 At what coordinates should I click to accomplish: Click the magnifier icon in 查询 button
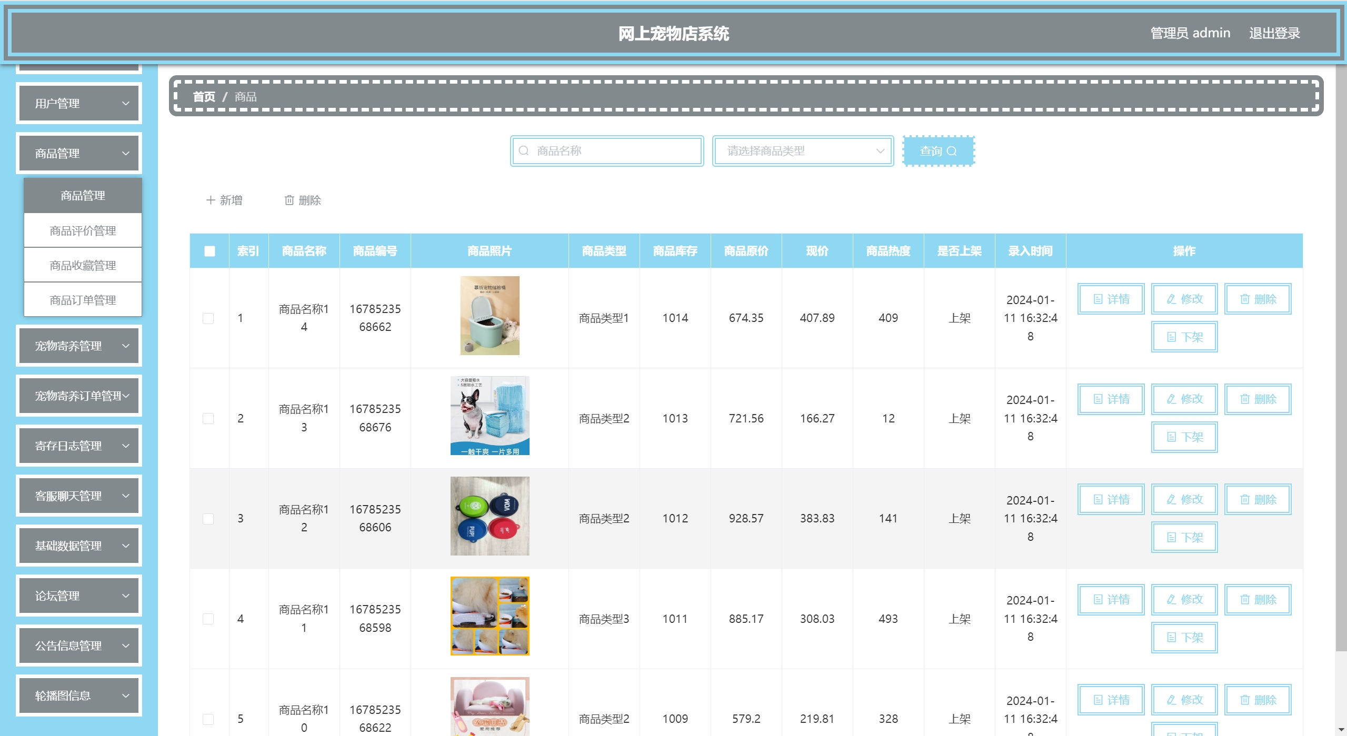pos(952,152)
